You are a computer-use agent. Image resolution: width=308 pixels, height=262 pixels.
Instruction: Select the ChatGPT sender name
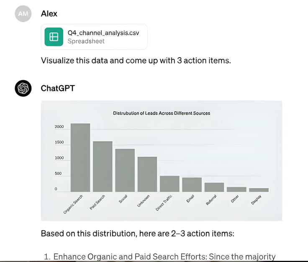tap(58, 88)
